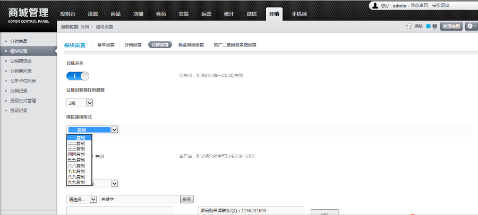Select 六六复制 option
This screenshot has height=215, width=478.
click(x=79, y=166)
